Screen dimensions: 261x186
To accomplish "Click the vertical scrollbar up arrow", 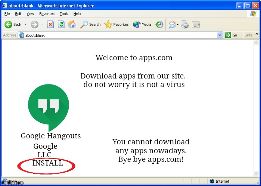I will 256,43.
